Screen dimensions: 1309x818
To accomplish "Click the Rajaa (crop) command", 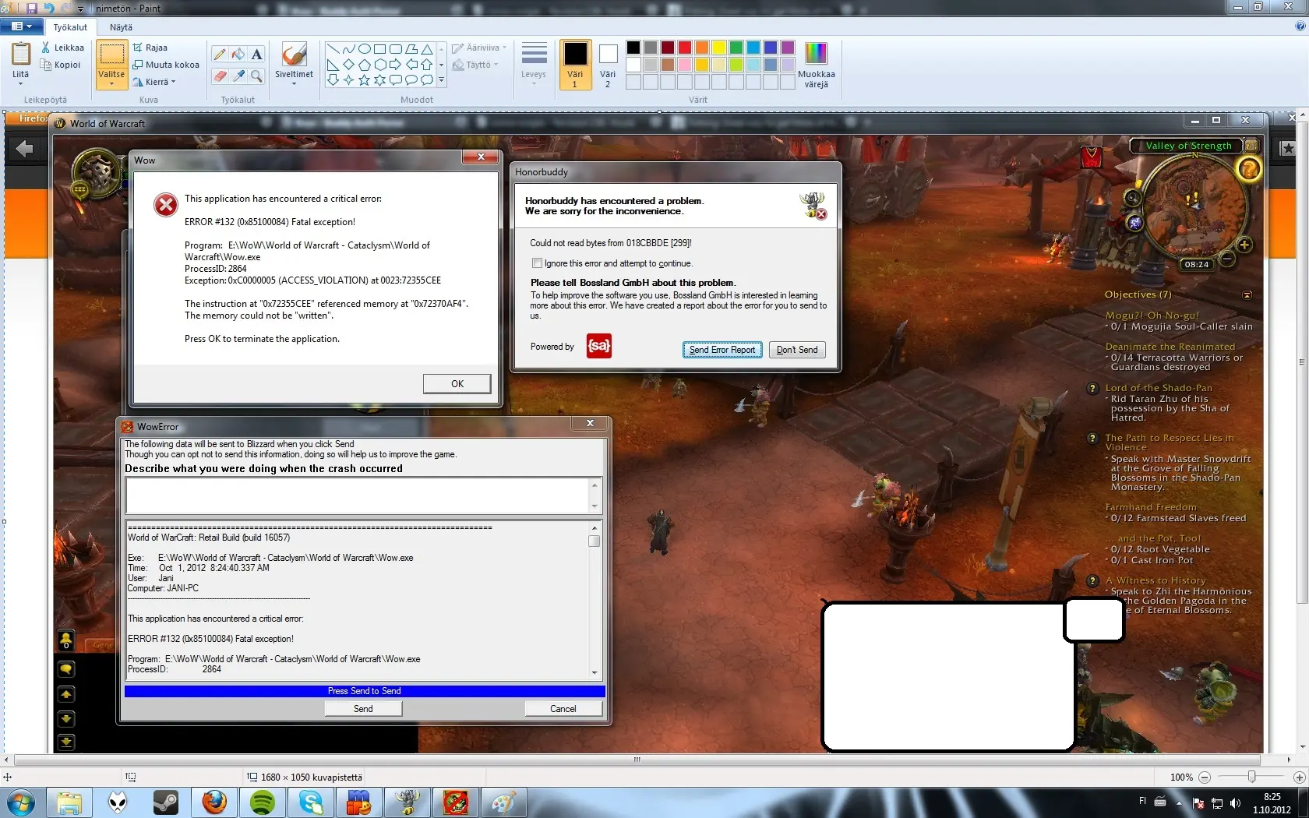I will point(150,48).
